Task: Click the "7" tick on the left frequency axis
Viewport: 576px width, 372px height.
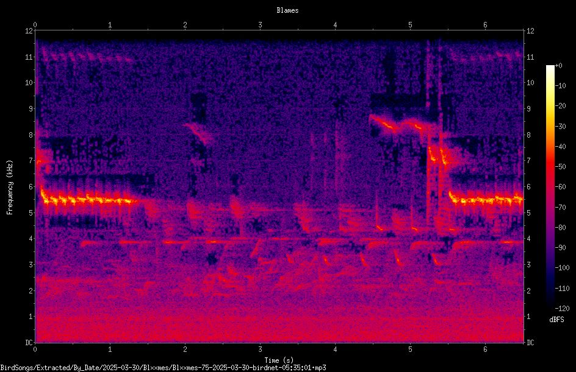Action: click(31, 161)
